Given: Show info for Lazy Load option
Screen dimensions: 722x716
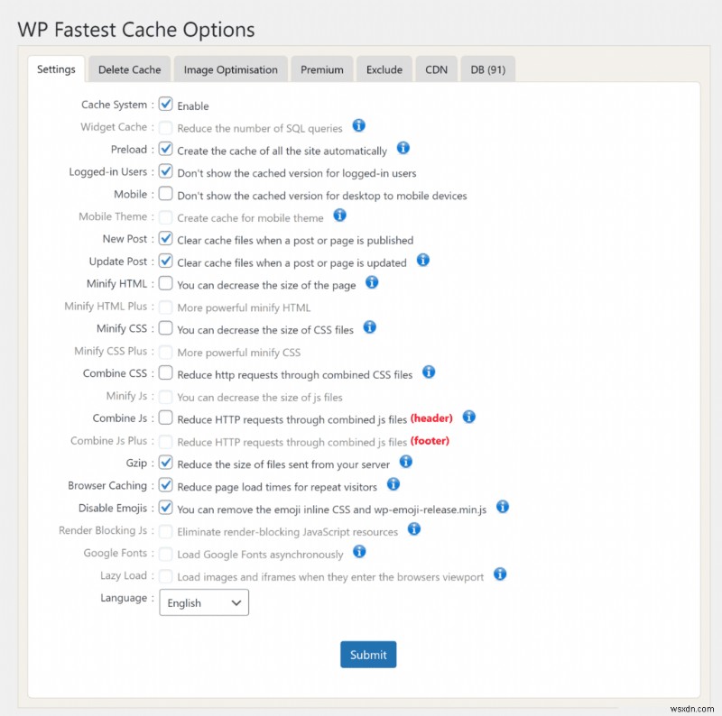Looking at the screenshot, I should click(500, 574).
